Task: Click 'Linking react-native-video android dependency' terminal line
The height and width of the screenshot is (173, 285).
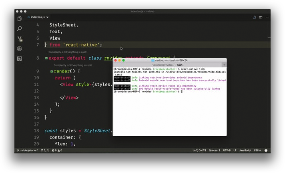Action: coord(170,78)
